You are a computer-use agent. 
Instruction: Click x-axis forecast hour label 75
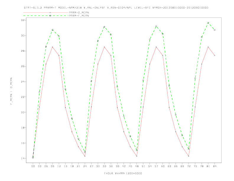[195, 166]
